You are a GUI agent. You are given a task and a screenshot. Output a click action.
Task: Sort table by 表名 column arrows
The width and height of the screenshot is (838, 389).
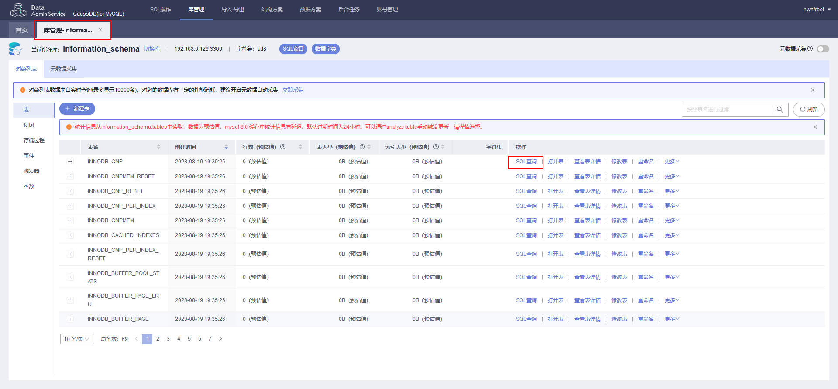(x=158, y=147)
